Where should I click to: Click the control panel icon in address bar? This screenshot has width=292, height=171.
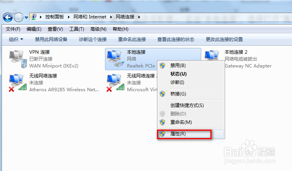[33, 17]
